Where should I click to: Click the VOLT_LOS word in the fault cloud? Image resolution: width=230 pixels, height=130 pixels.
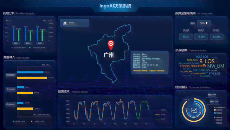[202, 57]
